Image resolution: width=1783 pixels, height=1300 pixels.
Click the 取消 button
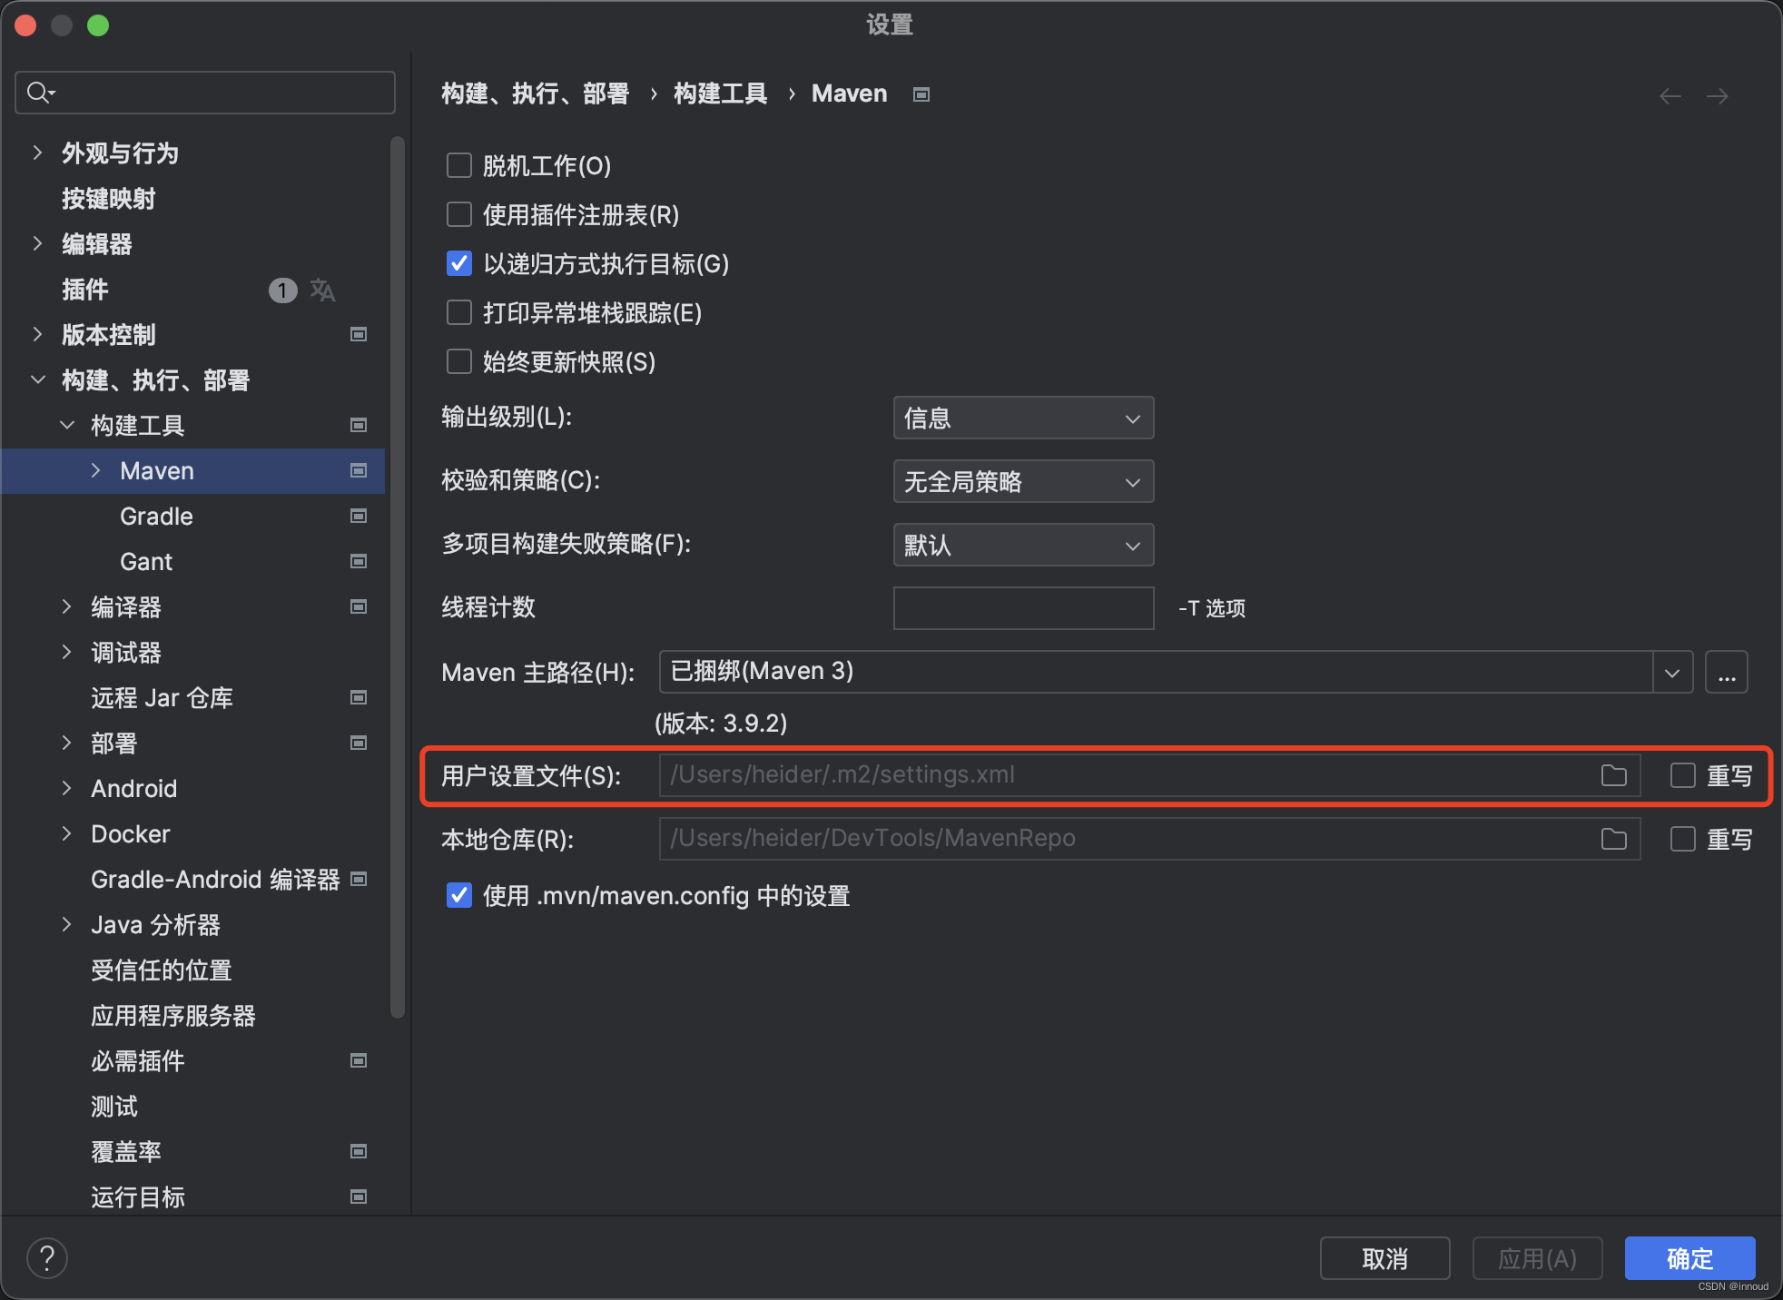pos(1384,1258)
